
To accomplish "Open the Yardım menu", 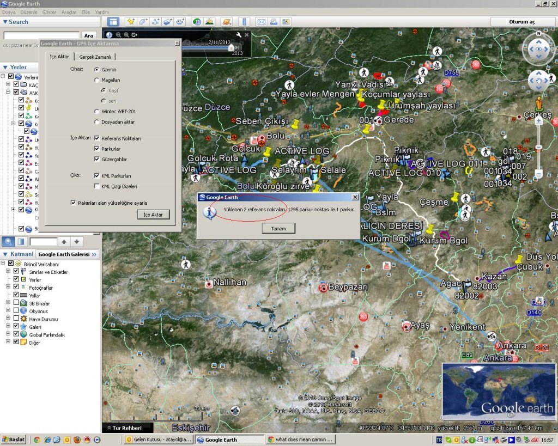I will click(x=102, y=12).
